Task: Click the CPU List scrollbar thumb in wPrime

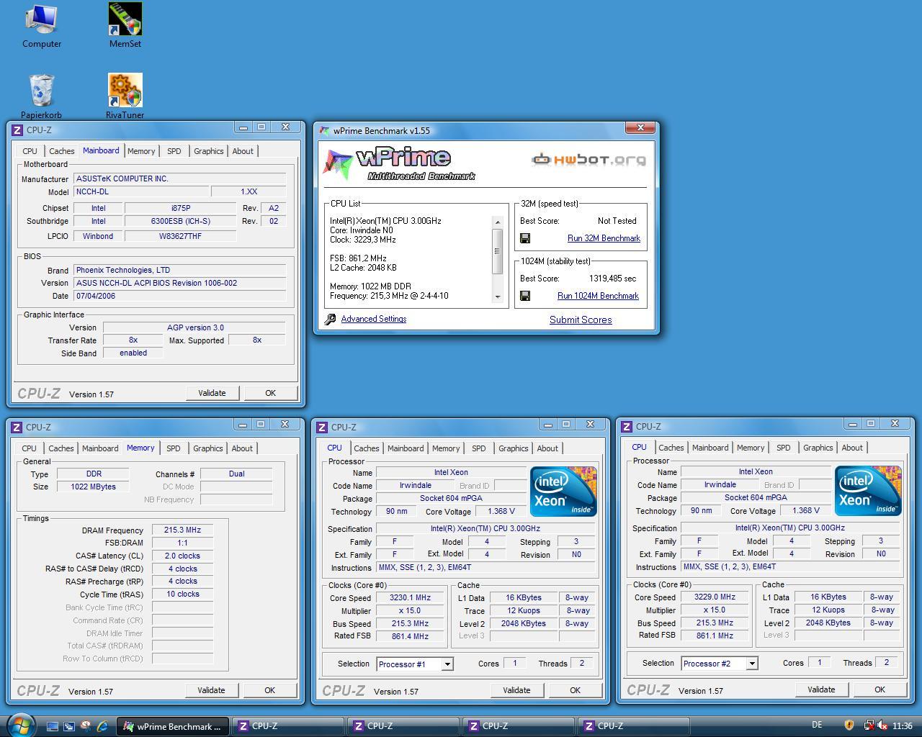Action: pos(497,251)
